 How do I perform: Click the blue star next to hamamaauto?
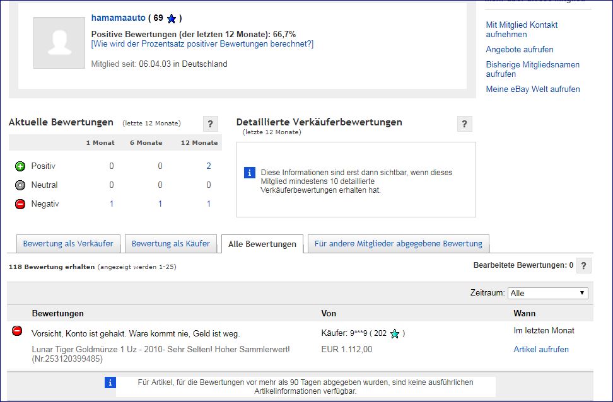click(171, 18)
